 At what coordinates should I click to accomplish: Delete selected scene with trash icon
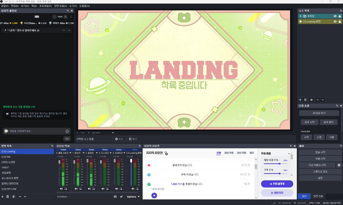(x=8, y=197)
